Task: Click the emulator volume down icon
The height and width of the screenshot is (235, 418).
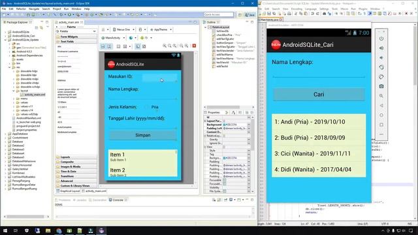Action: coord(381,58)
